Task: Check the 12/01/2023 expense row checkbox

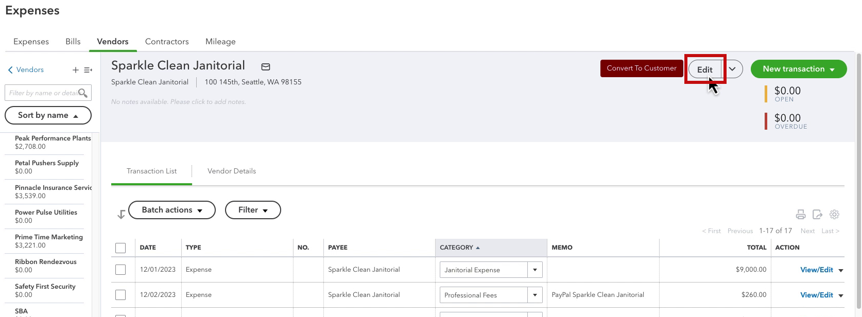Action: click(x=120, y=270)
